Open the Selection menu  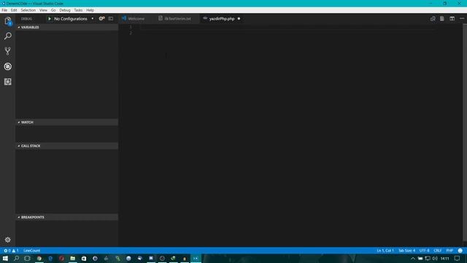pos(28,10)
